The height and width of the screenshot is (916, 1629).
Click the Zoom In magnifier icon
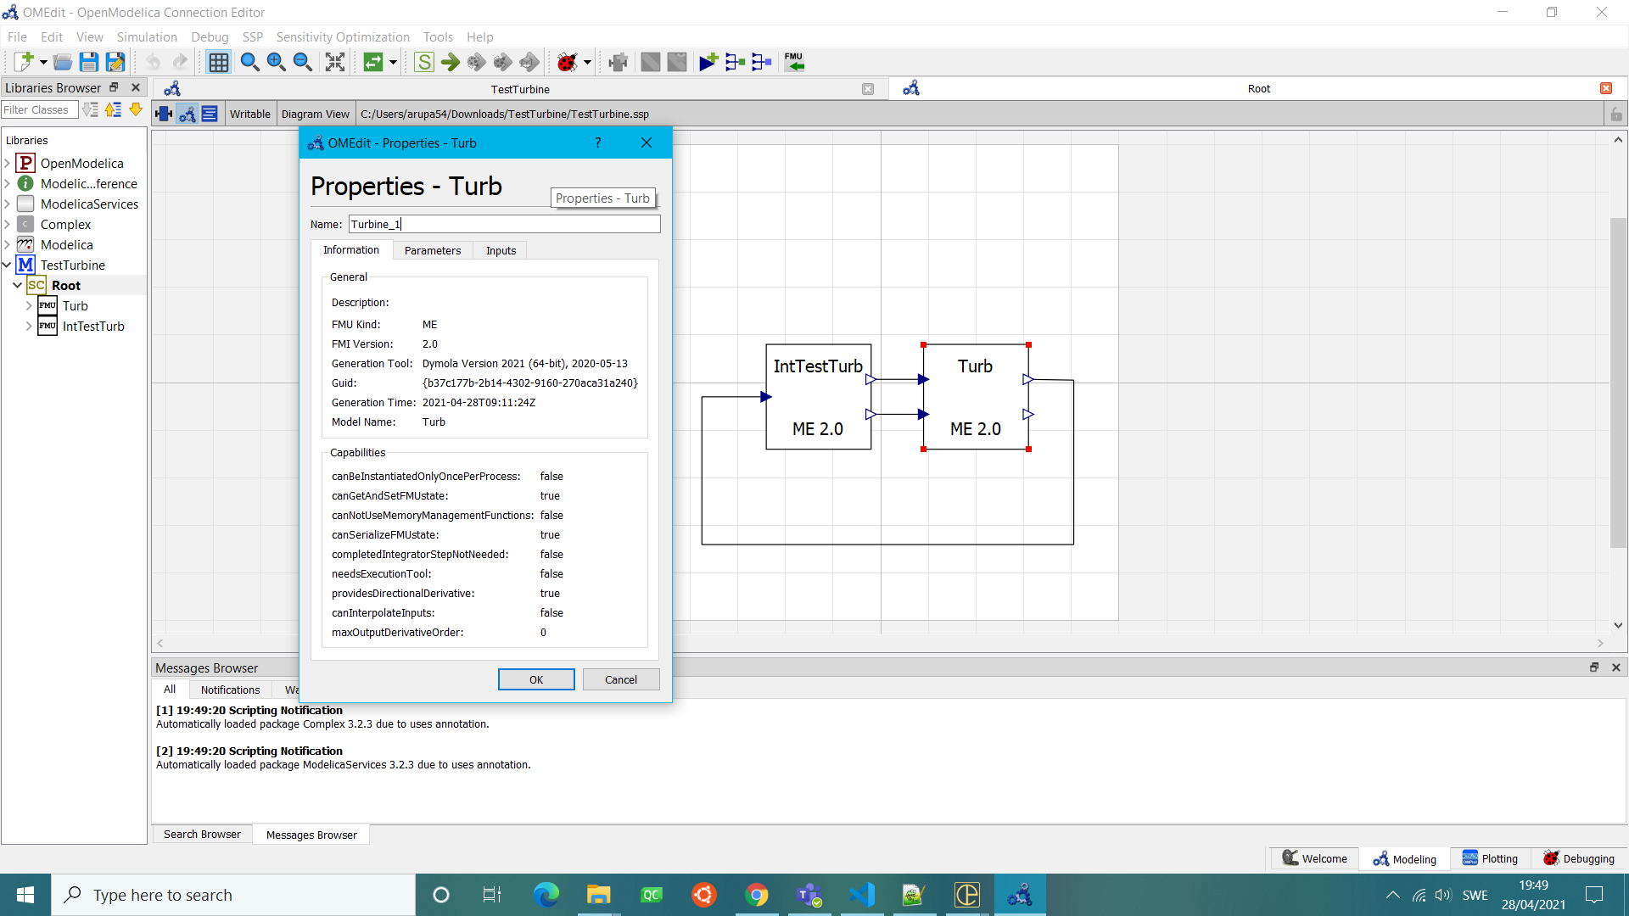(276, 62)
